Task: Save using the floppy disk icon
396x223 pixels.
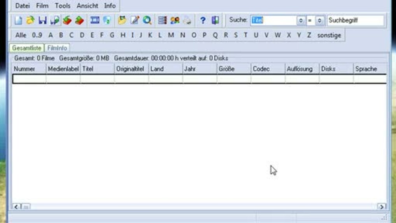Action: click(43, 20)
